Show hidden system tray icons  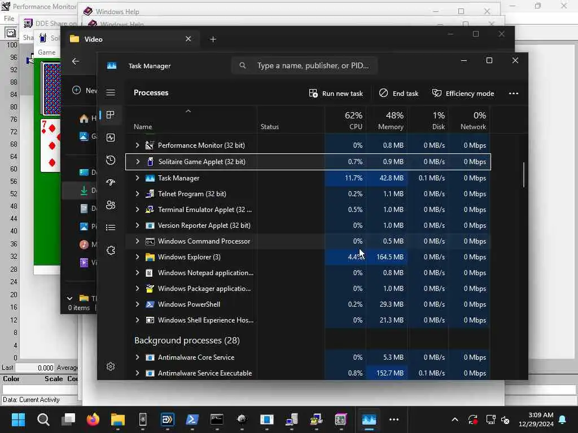tap(455, 419)
